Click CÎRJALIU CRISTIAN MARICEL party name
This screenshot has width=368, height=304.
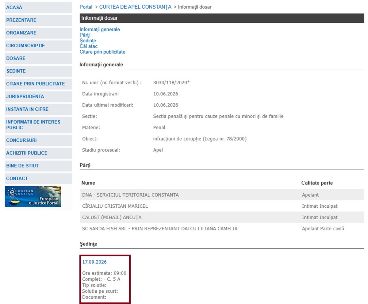coord(115,206)
